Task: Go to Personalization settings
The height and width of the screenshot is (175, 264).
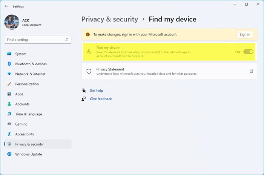Action: pyautogui.click(x=38, y=84)
